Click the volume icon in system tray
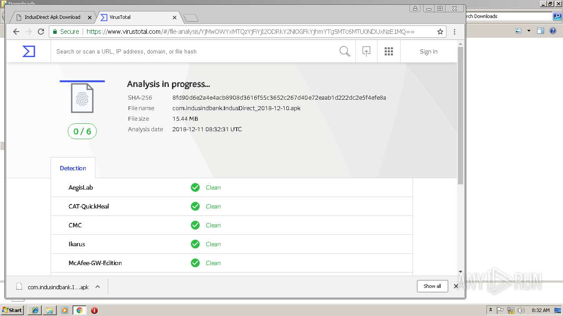Image resolution: width=563 pixels, height=316 pixels. 521,310
